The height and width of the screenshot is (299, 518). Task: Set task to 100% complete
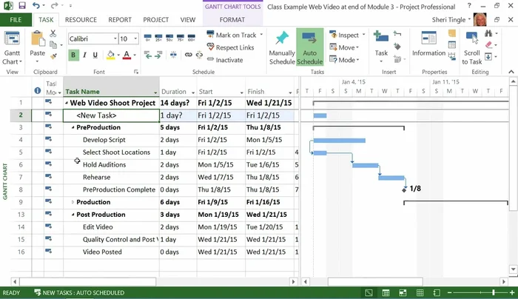tap(191, 37)
